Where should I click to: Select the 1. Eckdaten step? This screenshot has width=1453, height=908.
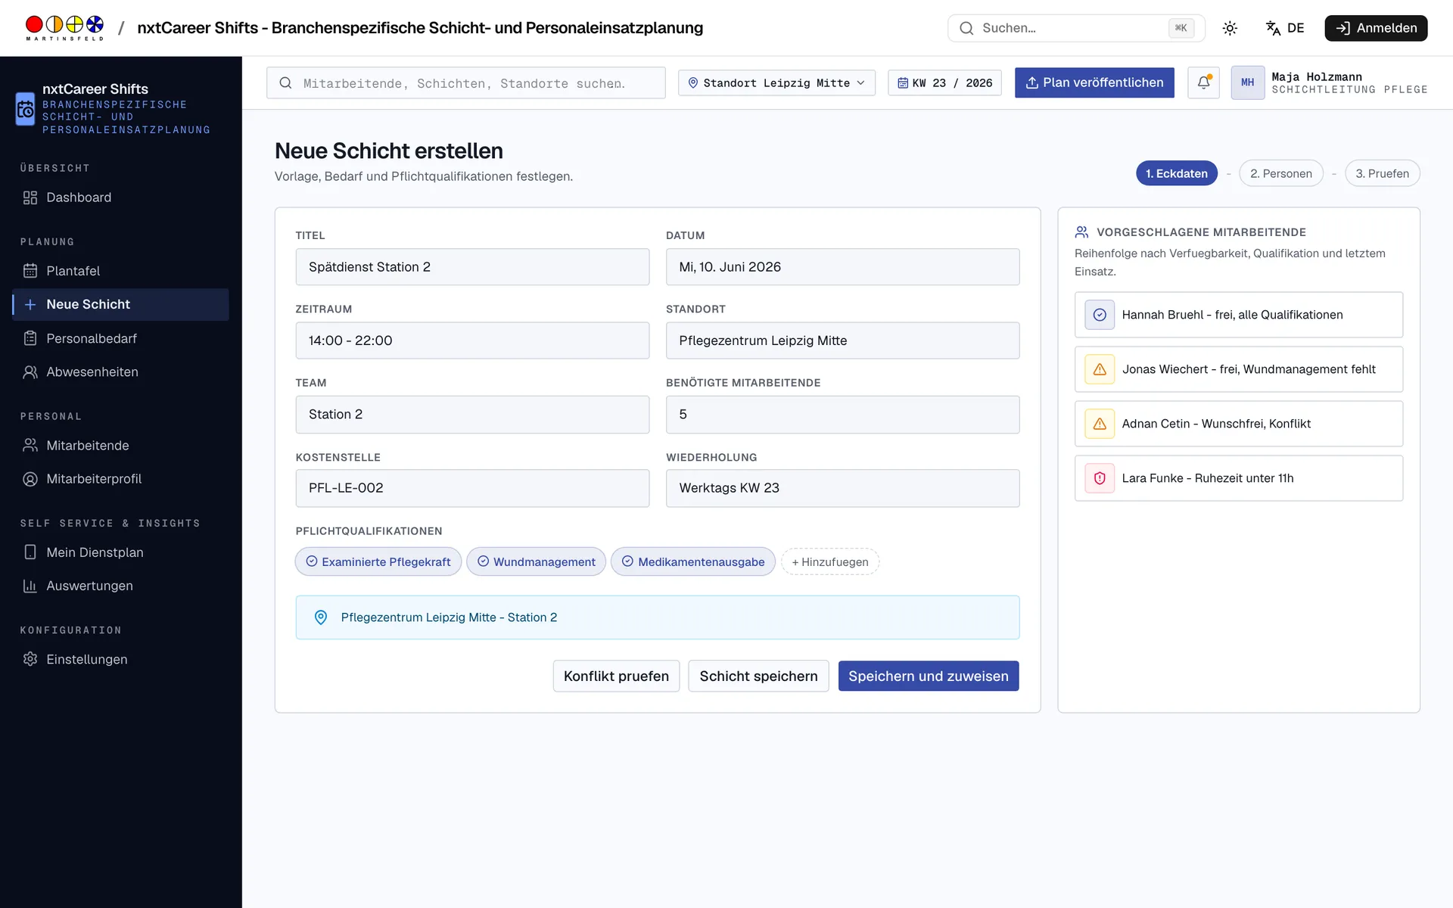point(1177,173)
